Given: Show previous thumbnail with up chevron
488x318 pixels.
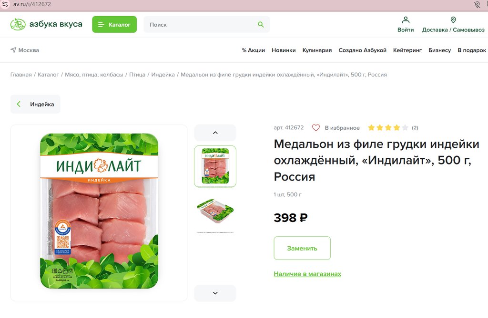Looking at the screenshot, I should 215,133.
